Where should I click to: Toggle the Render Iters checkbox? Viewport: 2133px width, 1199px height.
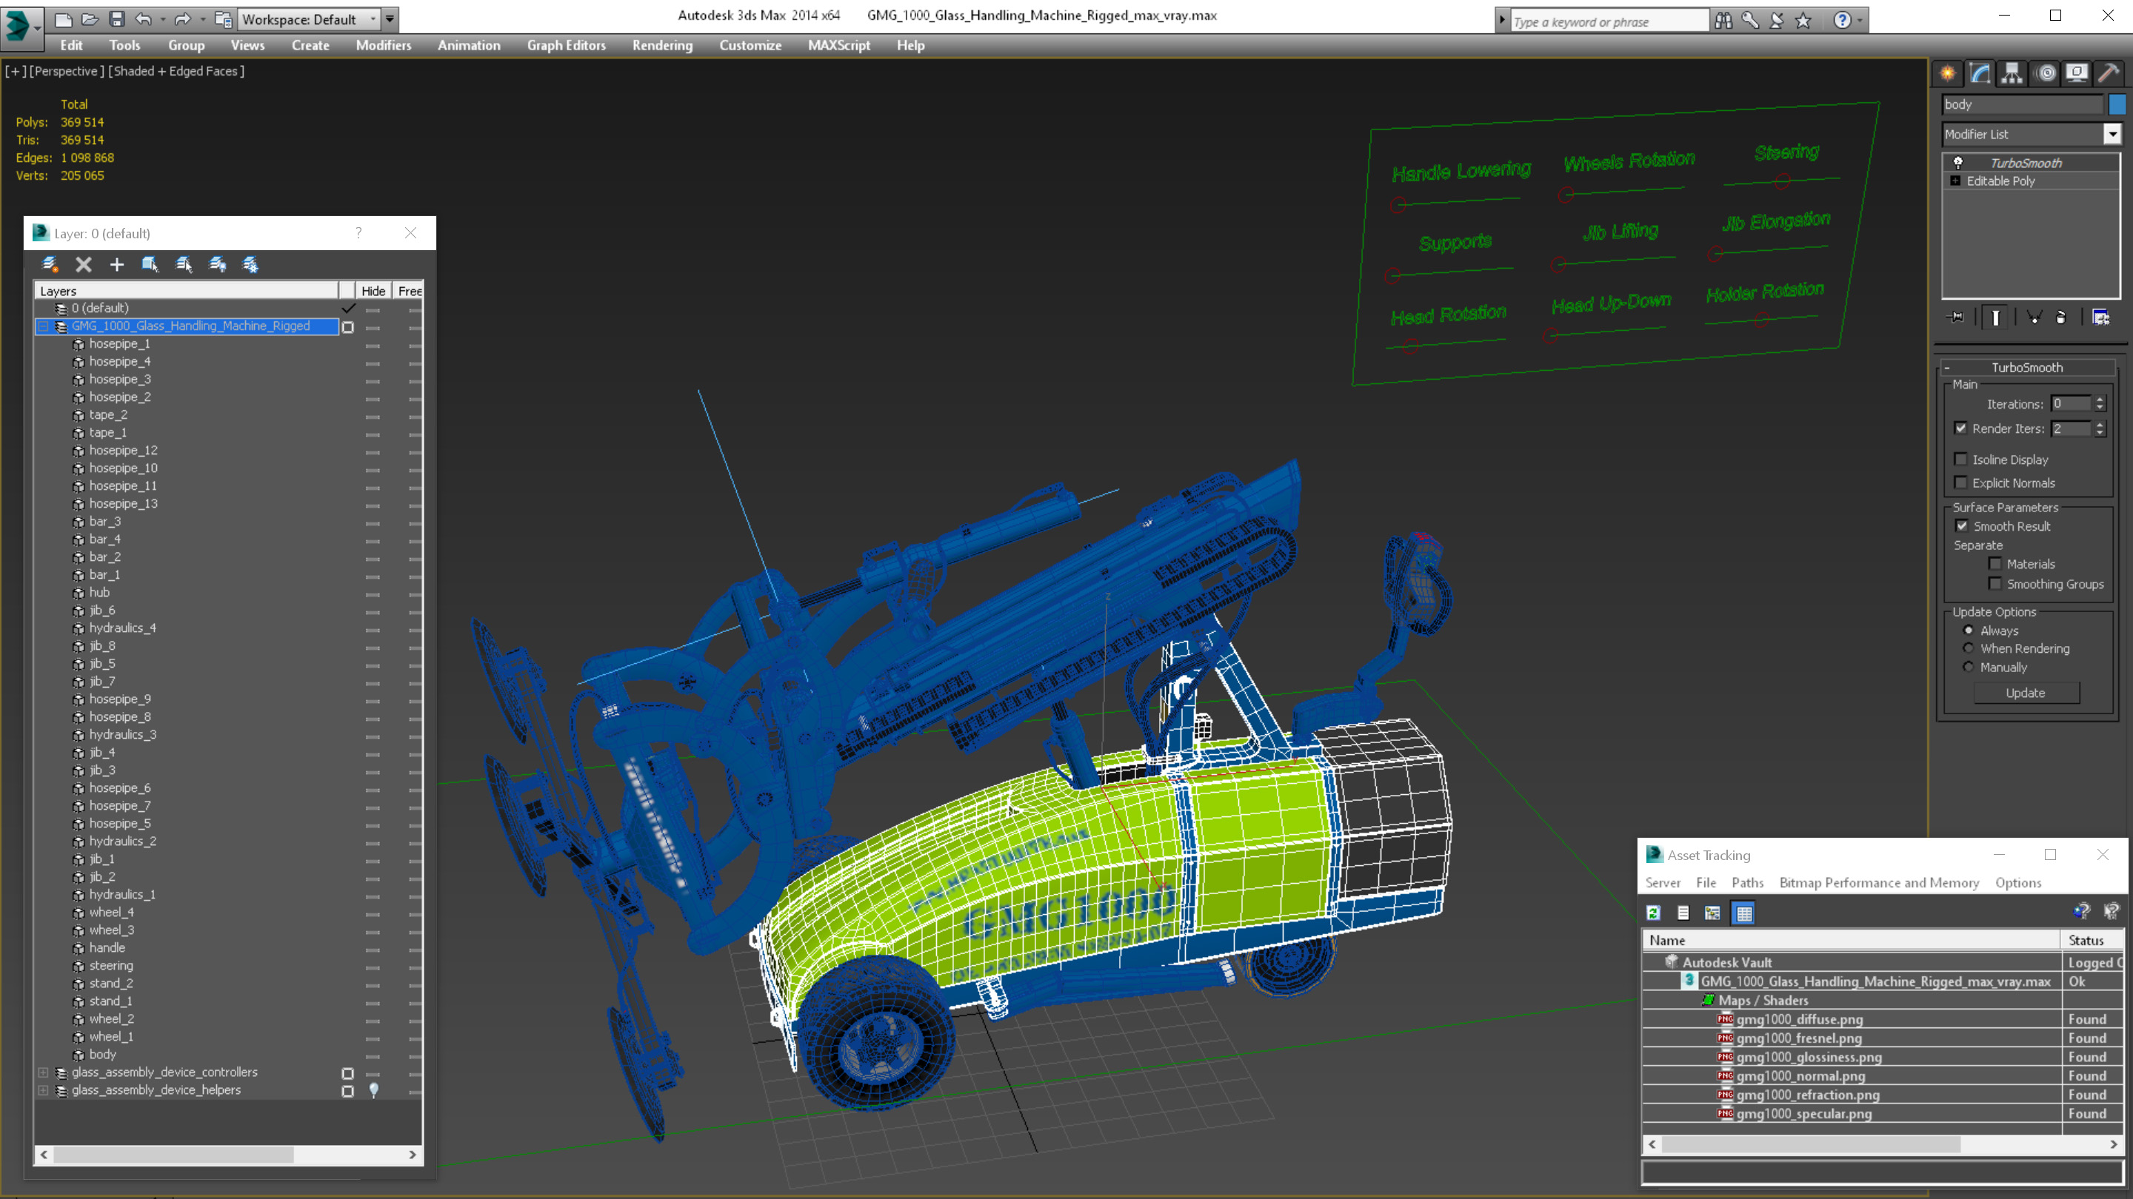click(1960, 428)
